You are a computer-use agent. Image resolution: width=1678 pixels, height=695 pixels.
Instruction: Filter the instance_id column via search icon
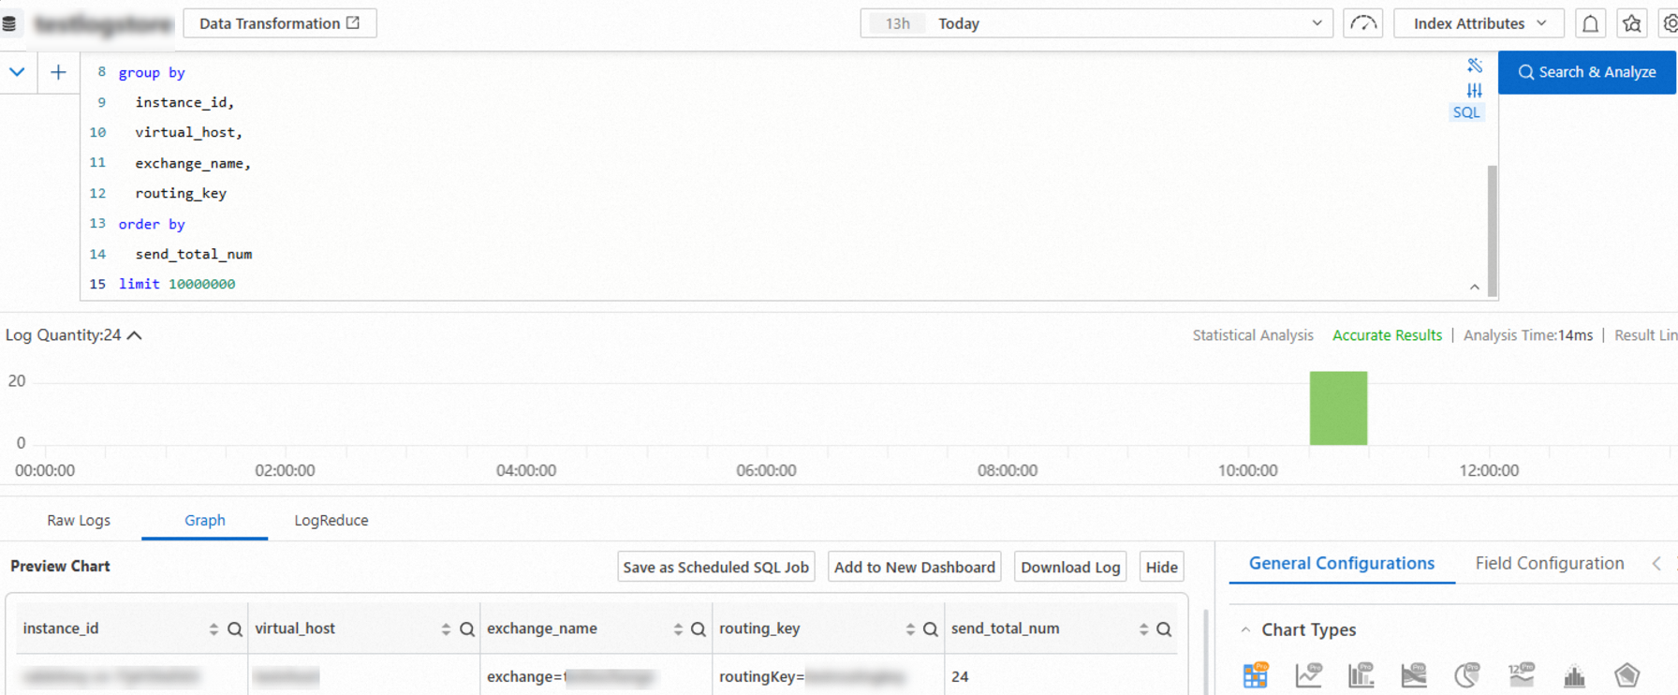(235, 629)
